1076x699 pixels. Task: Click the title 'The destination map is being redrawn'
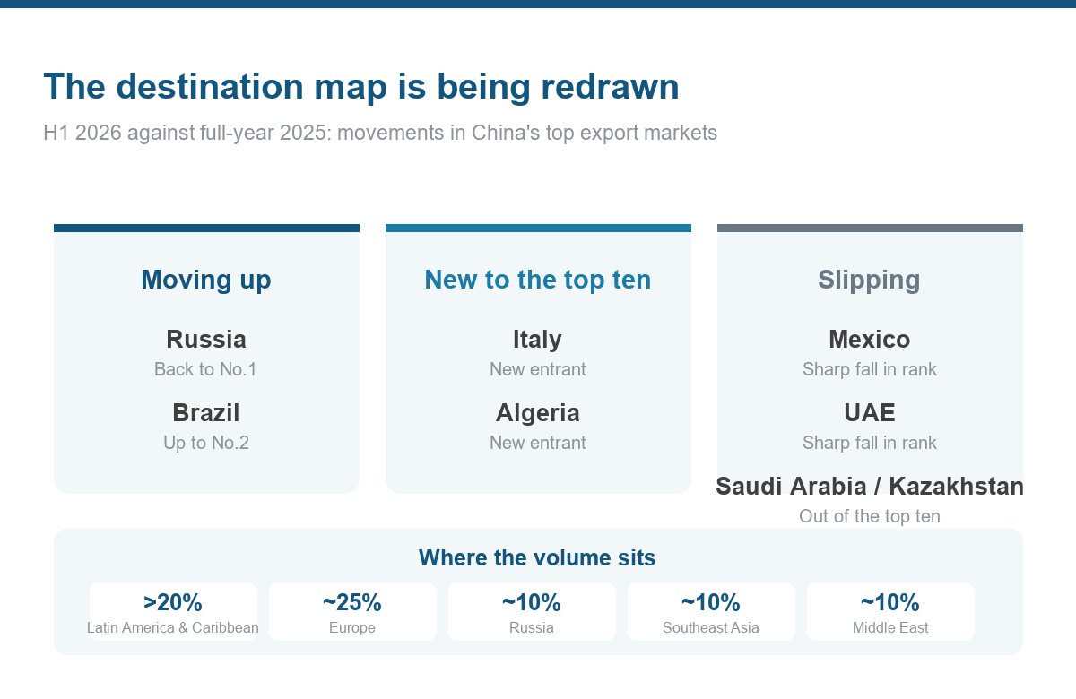(x=361, y=87)
